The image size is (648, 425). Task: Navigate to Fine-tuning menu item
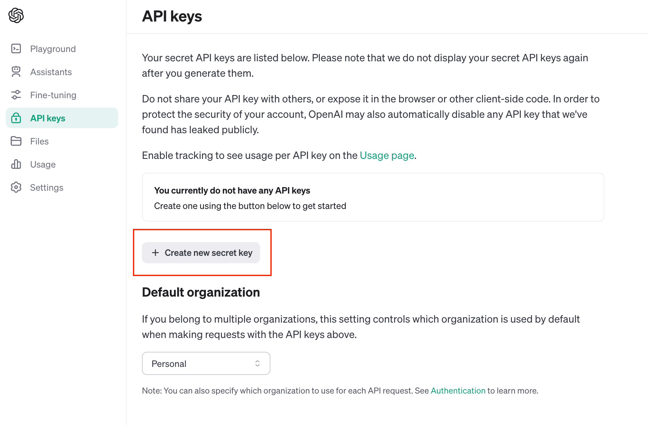(x=53, y=95)
